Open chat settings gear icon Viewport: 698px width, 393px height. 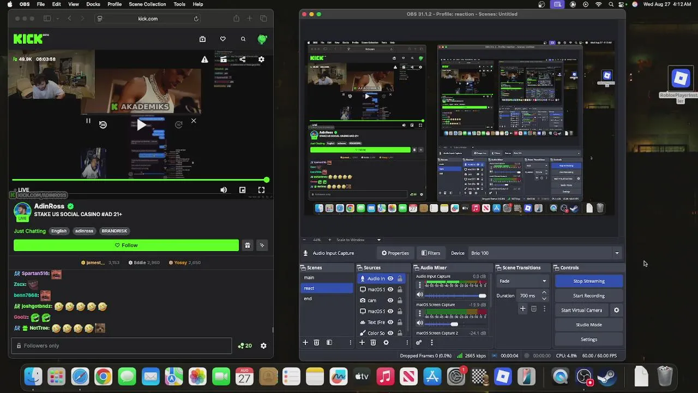[x=263, y=346]
